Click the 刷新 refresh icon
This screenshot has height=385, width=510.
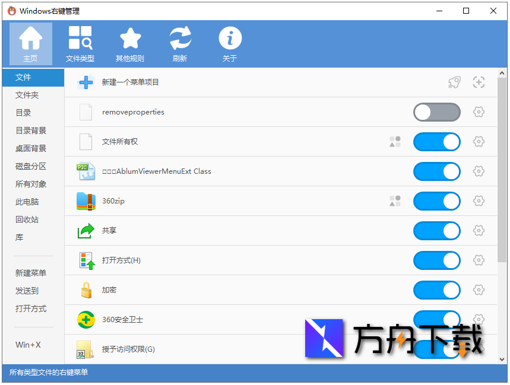coord(180,43)
